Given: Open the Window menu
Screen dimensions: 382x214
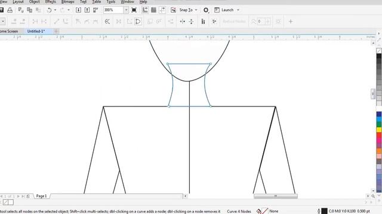Looking at the screenshot, I should (127, 2).
